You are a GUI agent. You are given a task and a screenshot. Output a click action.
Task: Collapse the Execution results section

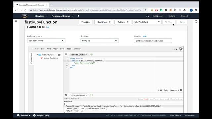point(65,99)
